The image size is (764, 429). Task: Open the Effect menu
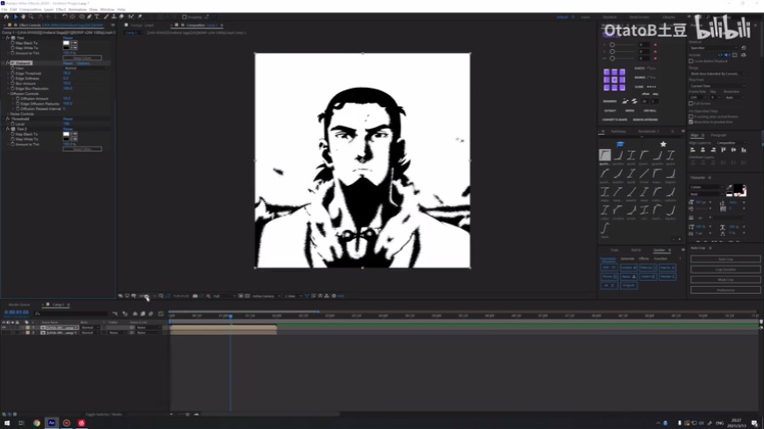tap(61, 10)
